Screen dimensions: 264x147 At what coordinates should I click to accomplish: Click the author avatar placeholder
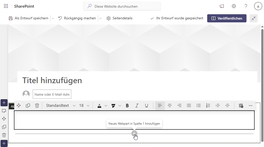pos(26,94)
